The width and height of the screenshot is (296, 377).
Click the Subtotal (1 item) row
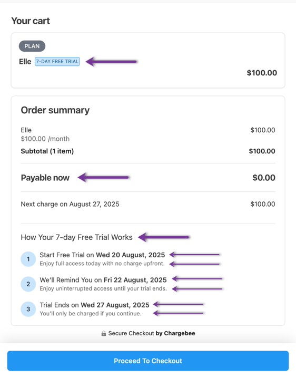148,151
